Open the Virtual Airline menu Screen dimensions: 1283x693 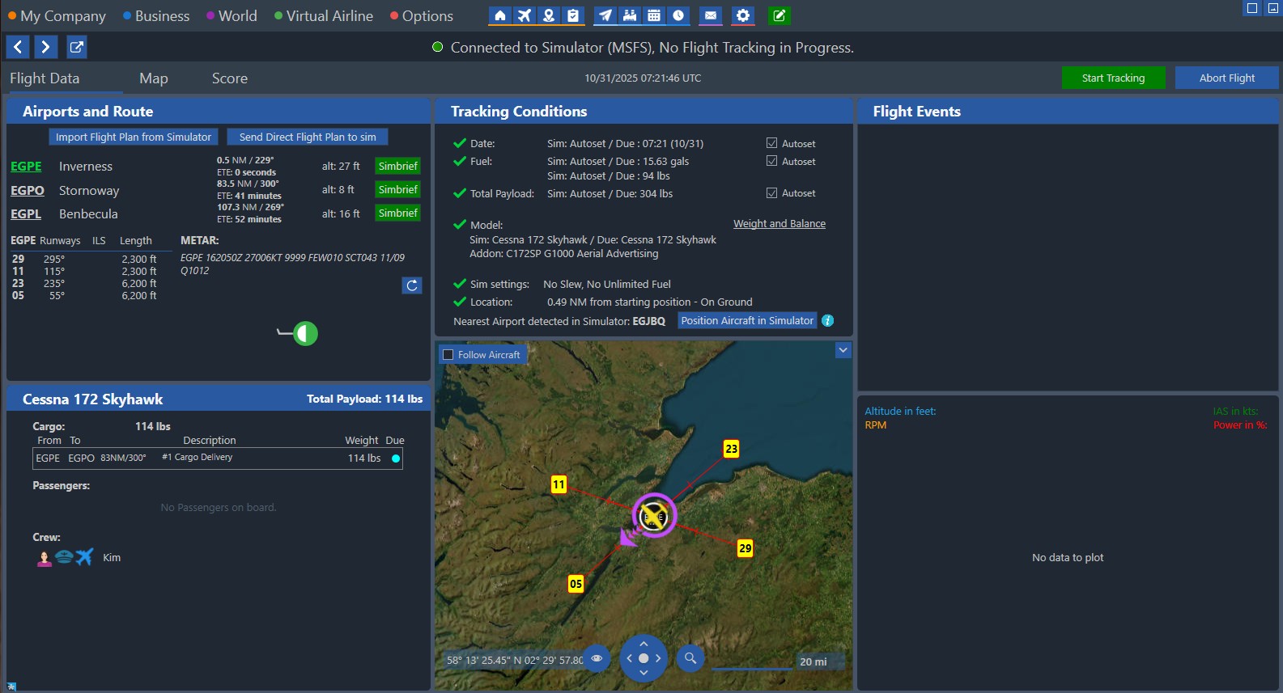pyautogui.click(x=329, y=16)
